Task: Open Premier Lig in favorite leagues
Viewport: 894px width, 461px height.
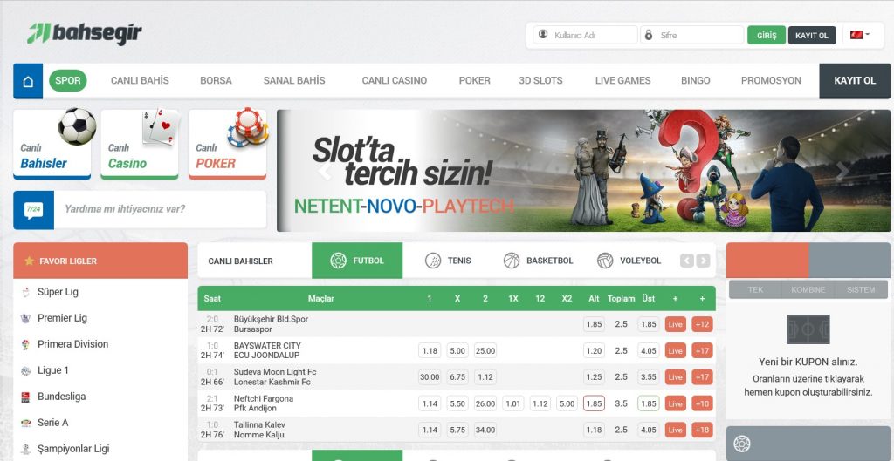Action: pyautogui.click(x=62, y=318)
